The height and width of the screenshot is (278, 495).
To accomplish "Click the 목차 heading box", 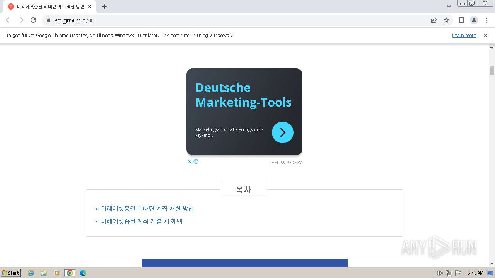I will (x=244, y=190).
